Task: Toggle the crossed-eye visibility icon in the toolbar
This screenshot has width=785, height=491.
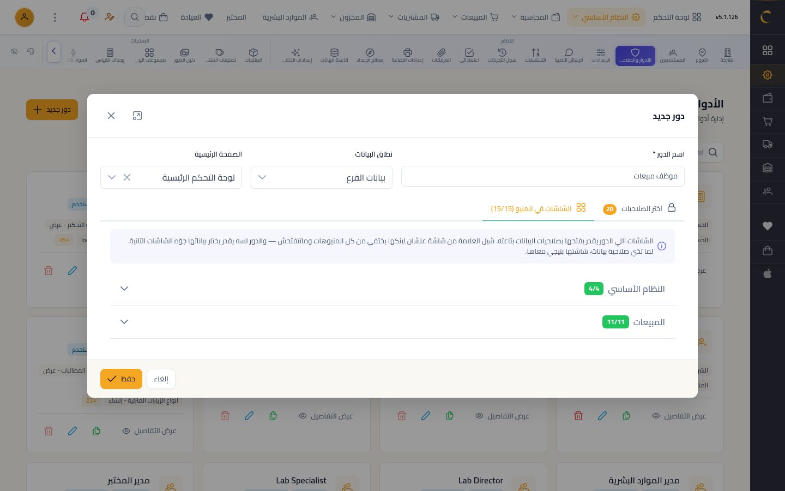Action: [14, 52]
